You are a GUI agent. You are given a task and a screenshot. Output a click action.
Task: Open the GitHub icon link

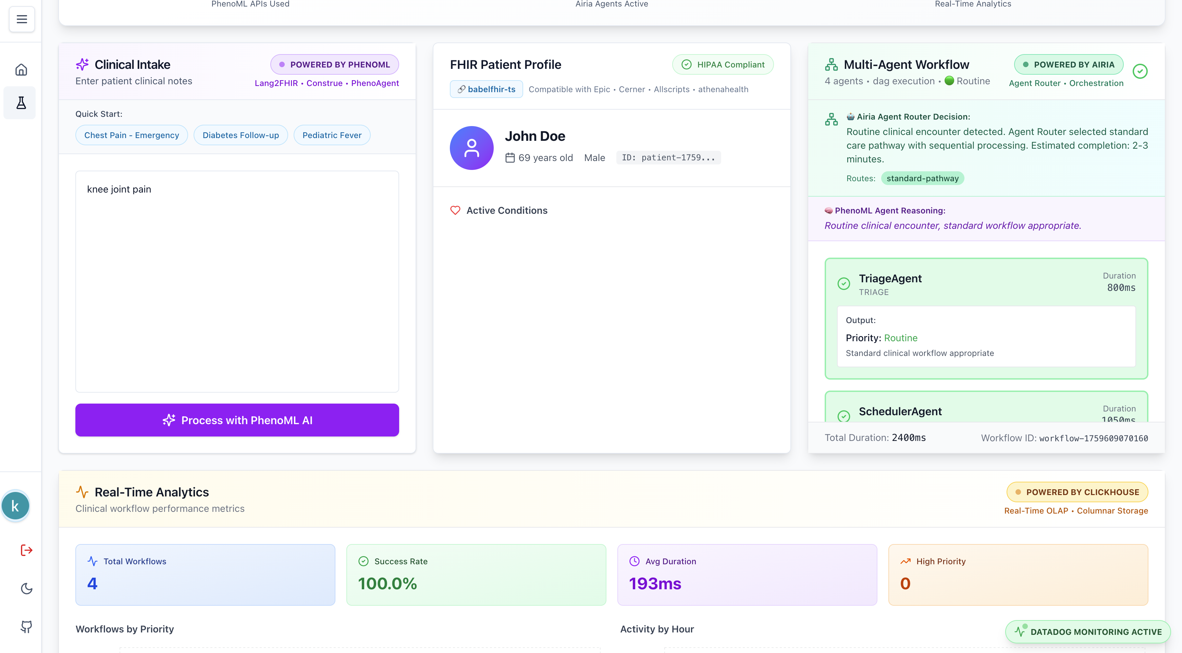[26, 626]
